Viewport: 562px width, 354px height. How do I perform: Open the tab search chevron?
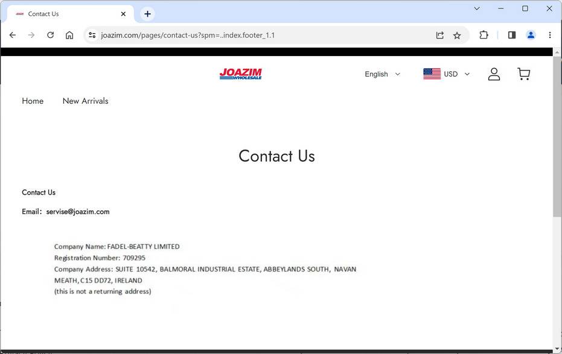point(477,8)
